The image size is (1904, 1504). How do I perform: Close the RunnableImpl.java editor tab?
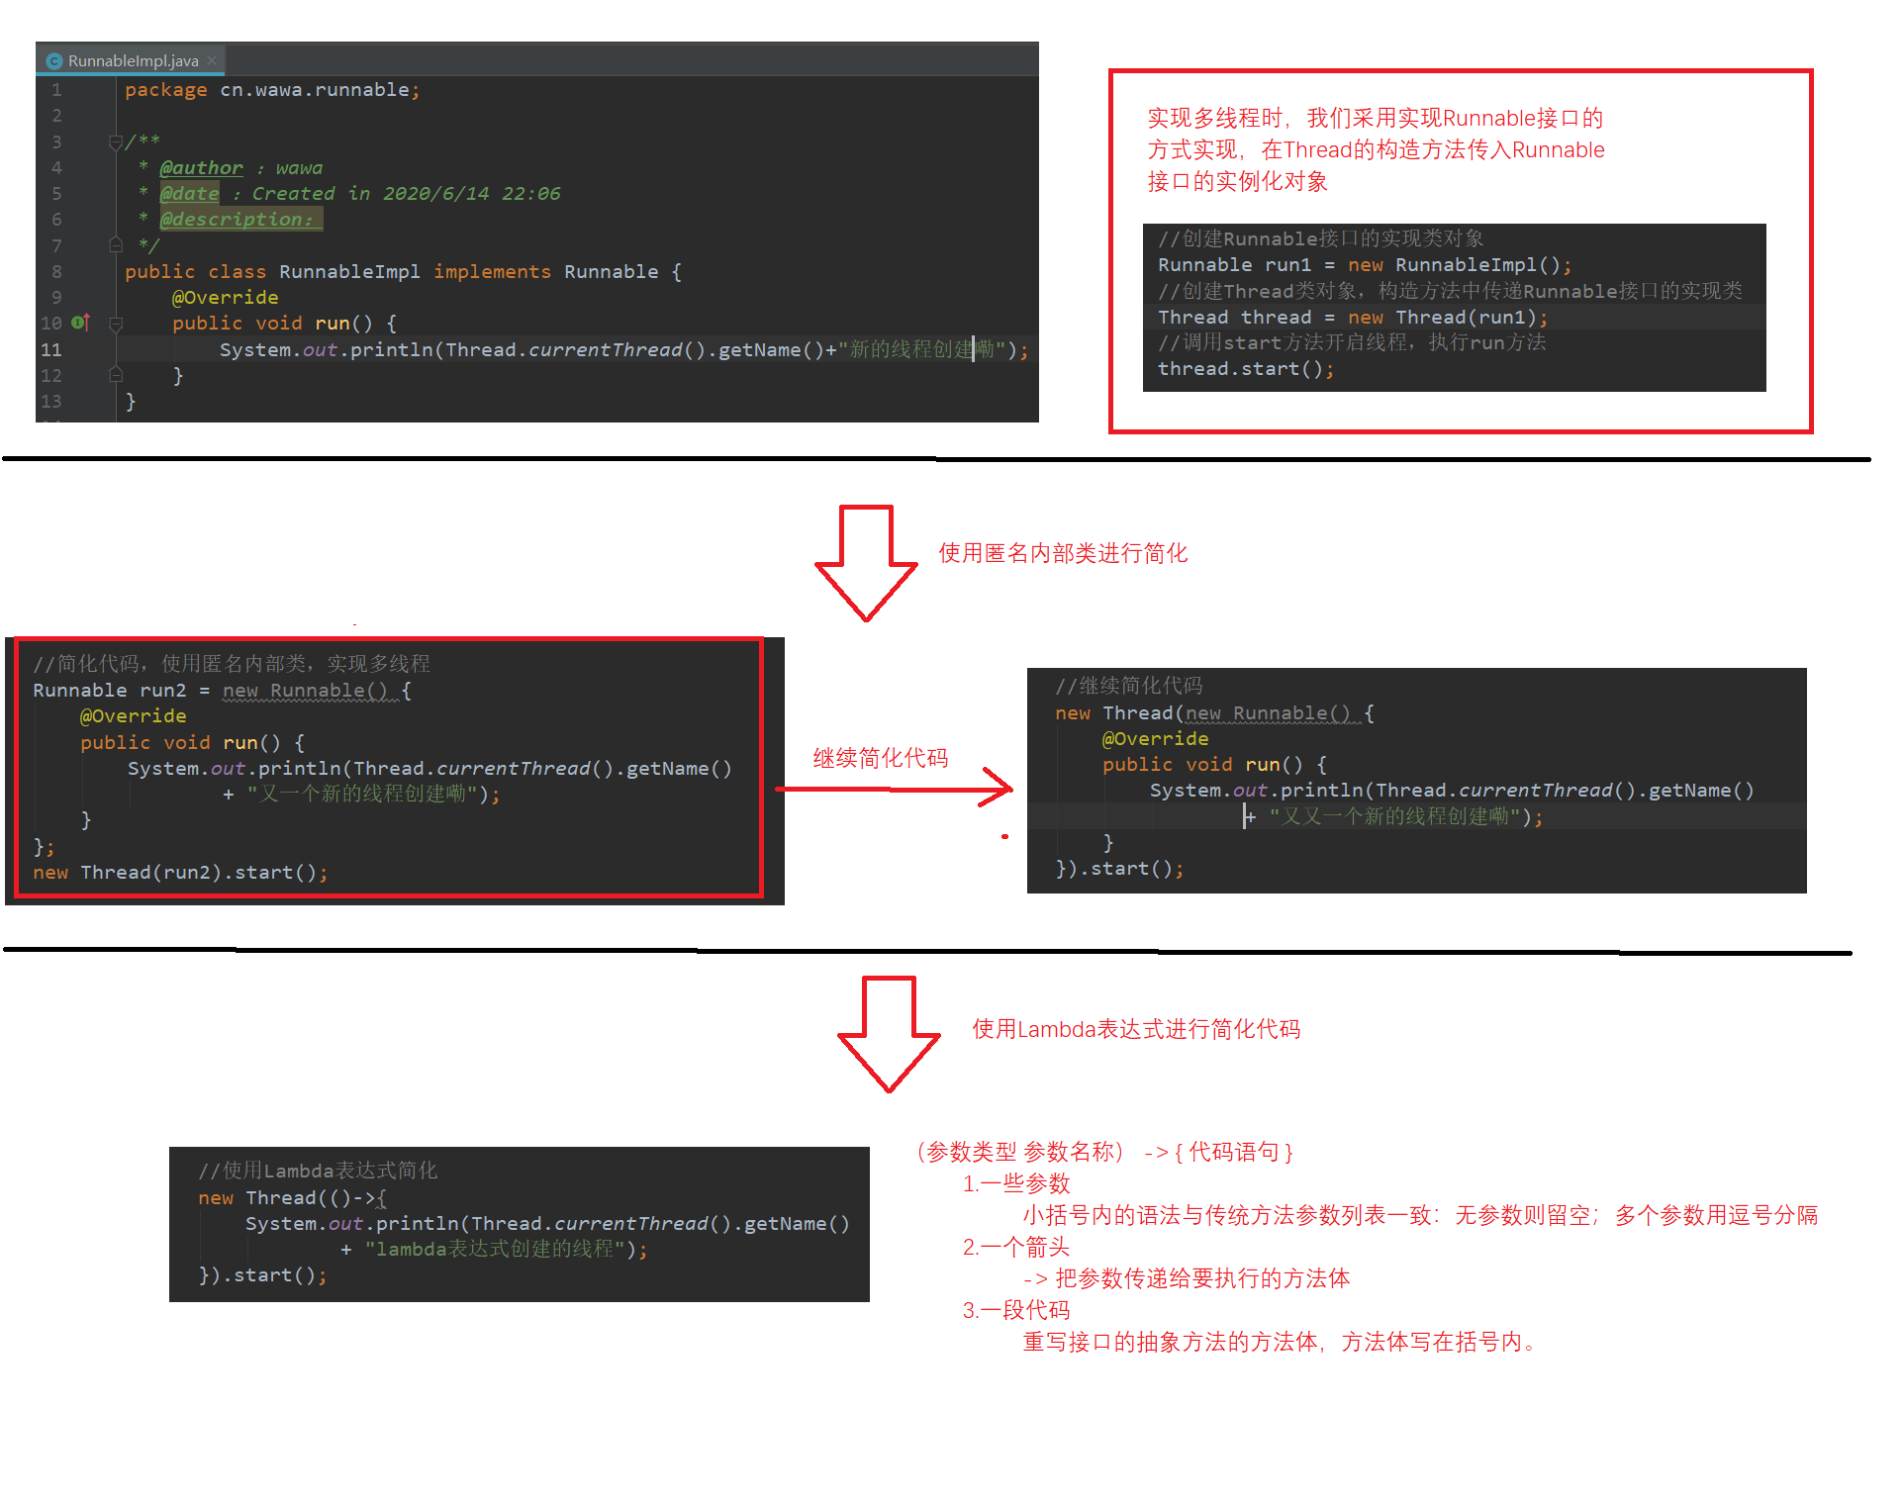click(x=212, y=61)
